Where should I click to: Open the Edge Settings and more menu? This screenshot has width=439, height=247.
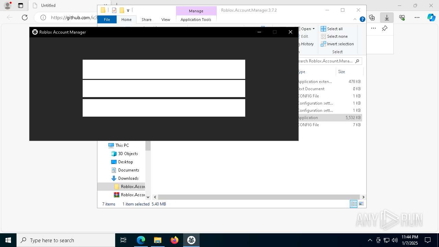click(417, 17)
